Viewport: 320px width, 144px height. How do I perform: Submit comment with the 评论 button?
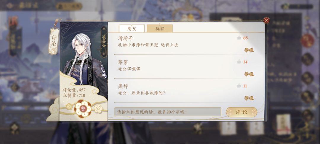click(241, 112)
